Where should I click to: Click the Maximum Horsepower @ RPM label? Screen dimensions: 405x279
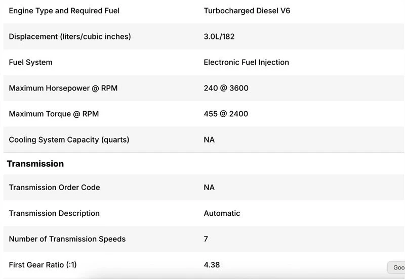pyautogui.click(x=63, y=88)
